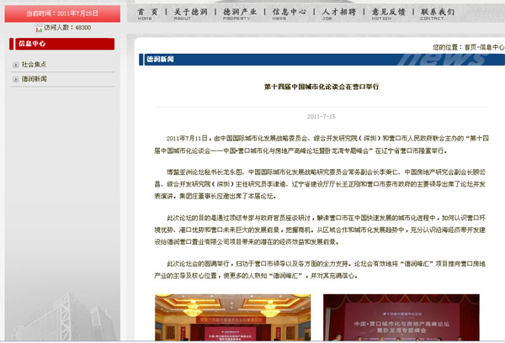Open the 人才招聘 (Job) page
Screen dimensions: 505x343
tap(338, 13)
